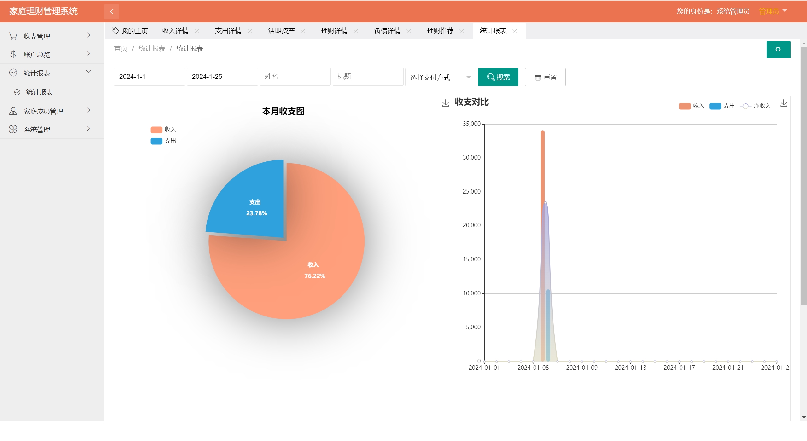Download the 收支对比 chart image
Screen dimensions: 807x441
pos(783,103)
